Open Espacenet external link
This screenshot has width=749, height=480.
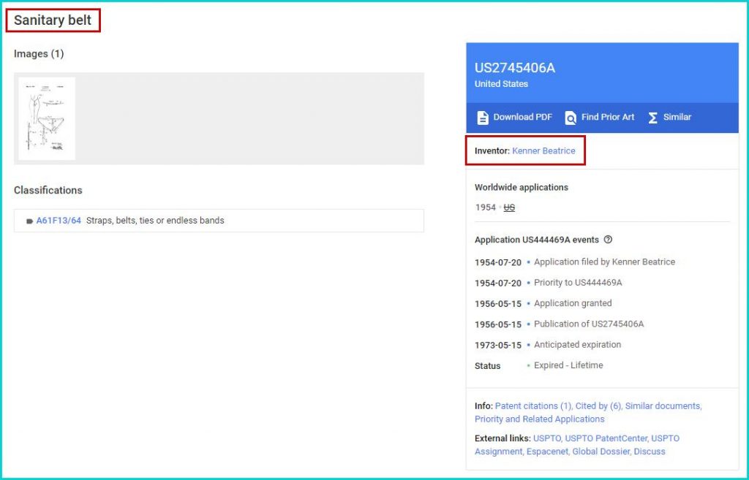546,452
